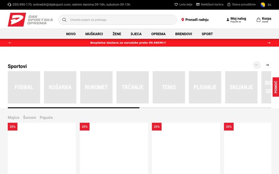Select BA country selector

click(266, 5)
